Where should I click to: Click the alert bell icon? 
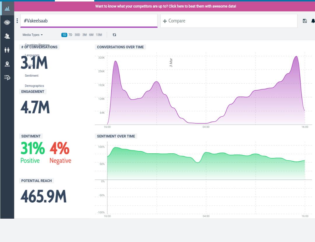[313, 21]
